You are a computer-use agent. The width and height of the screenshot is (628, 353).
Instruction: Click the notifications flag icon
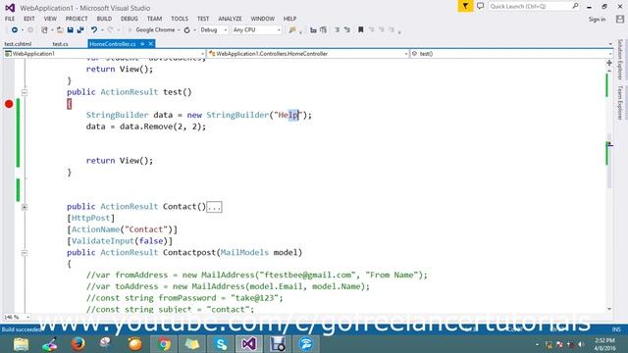coord(465,6)
